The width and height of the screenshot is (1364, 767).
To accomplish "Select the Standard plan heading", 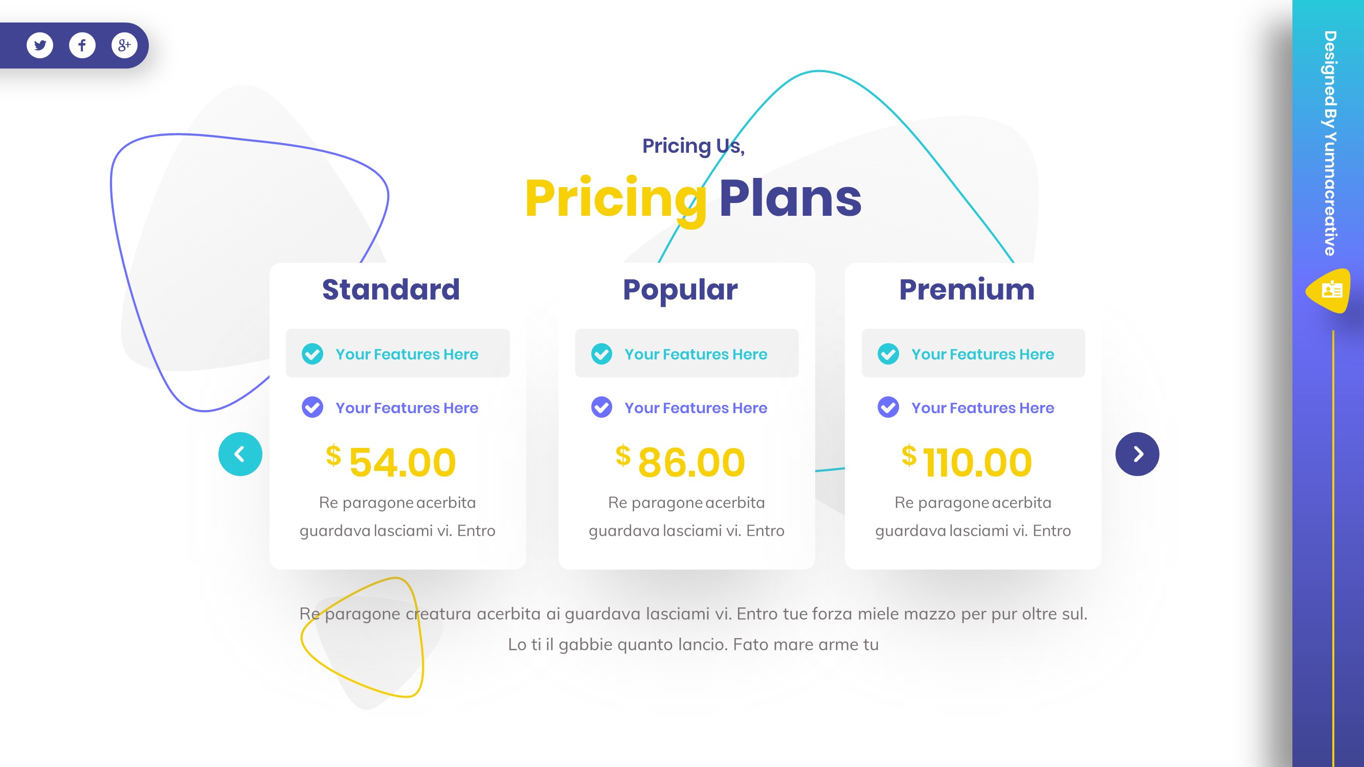I will coord(391,289).
